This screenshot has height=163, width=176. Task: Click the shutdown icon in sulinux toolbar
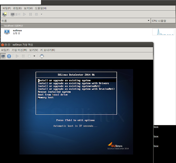29,56
